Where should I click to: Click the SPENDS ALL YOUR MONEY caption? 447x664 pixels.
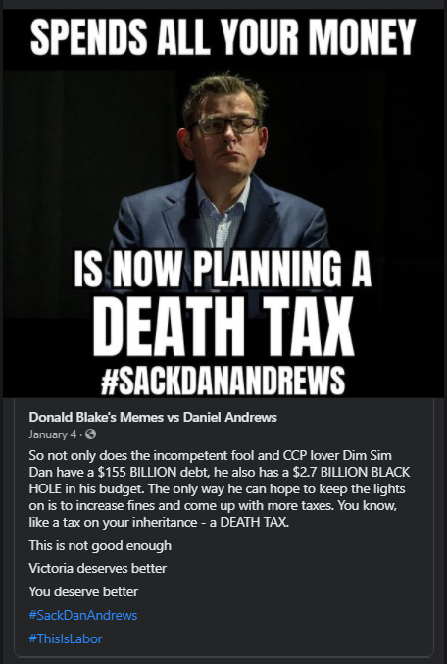click(x=223, y=37)
